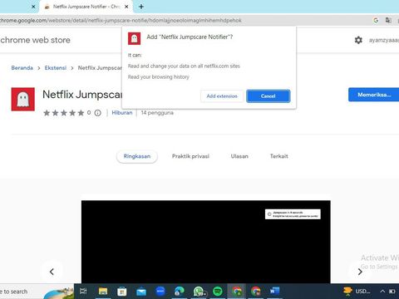The width and height of the screenshot is (399, 299).
Task: Open the Ekstensi breadcrumb link
Action: [x=56, y=68]
